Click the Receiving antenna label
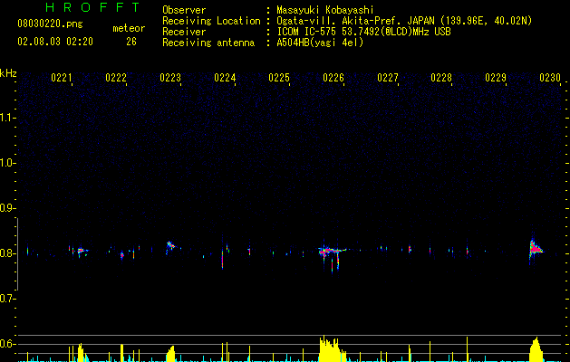 click(208, 43)
